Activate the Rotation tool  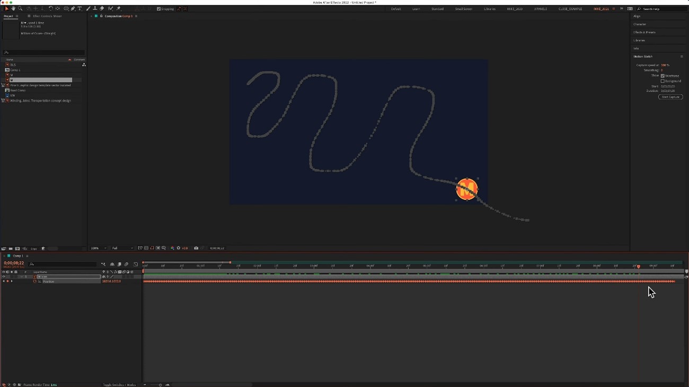coord(50,8)
